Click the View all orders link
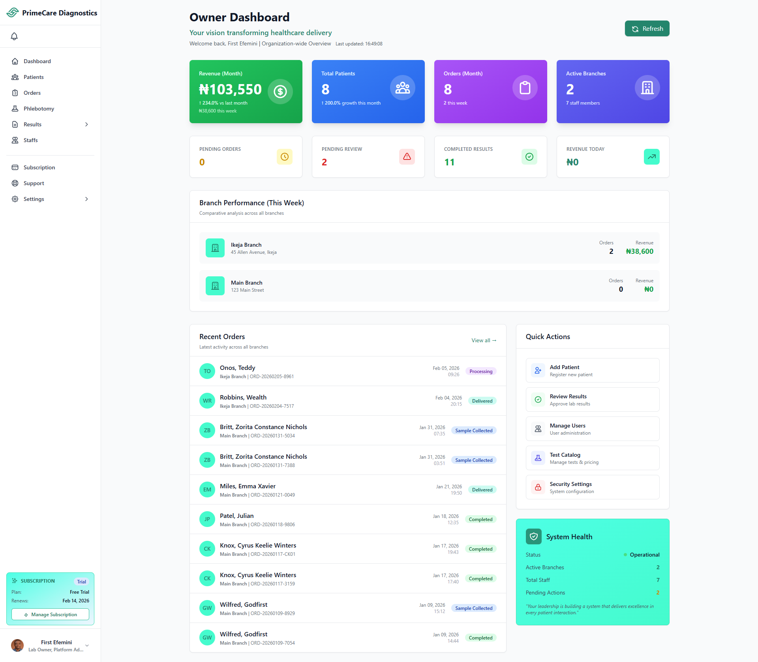This screenshot has width=758, height=662. coord(484,340)
